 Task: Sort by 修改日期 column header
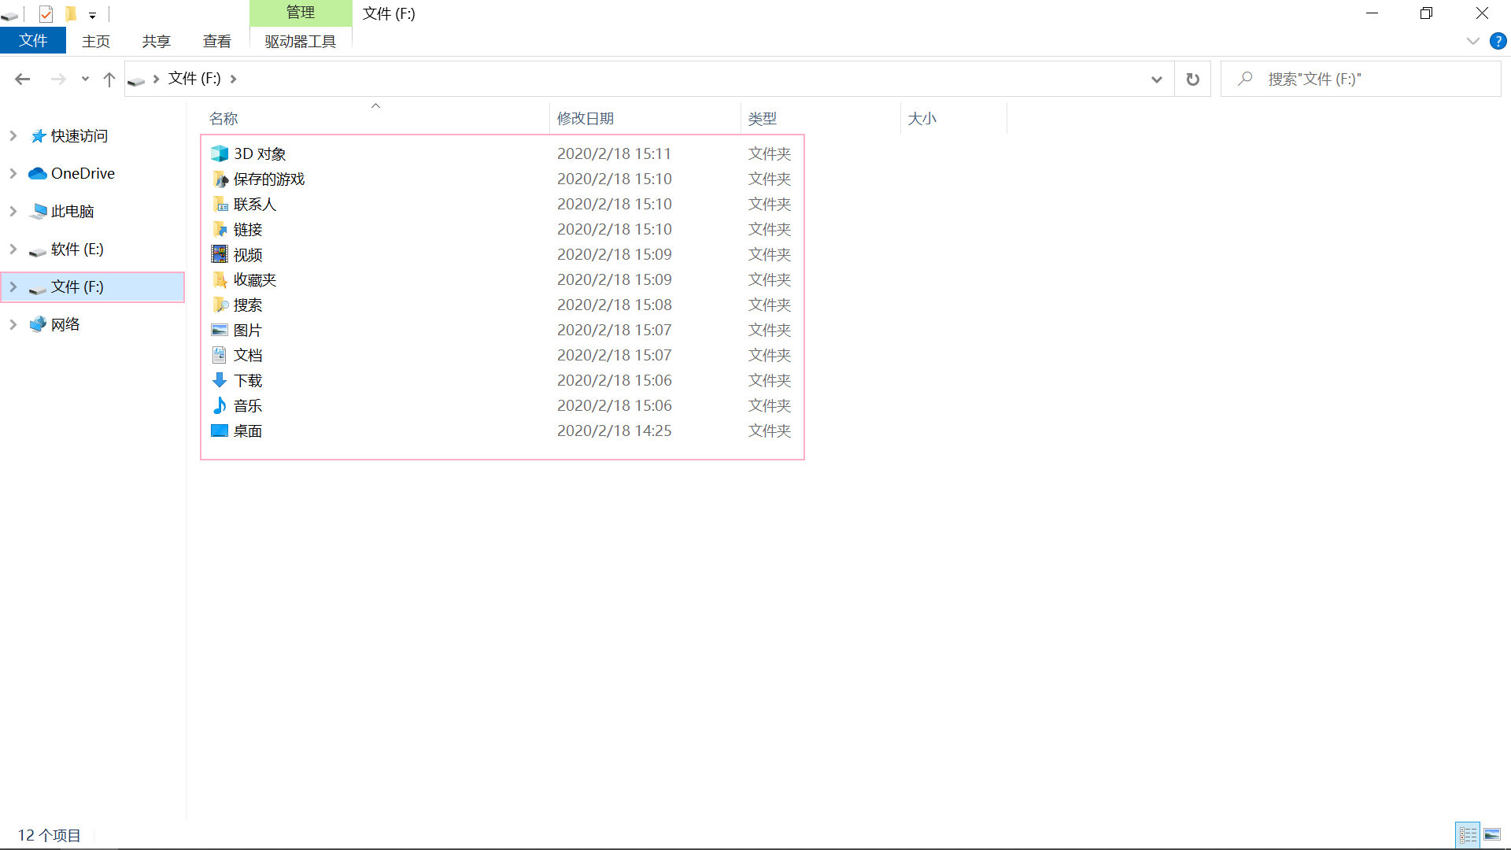585,118
